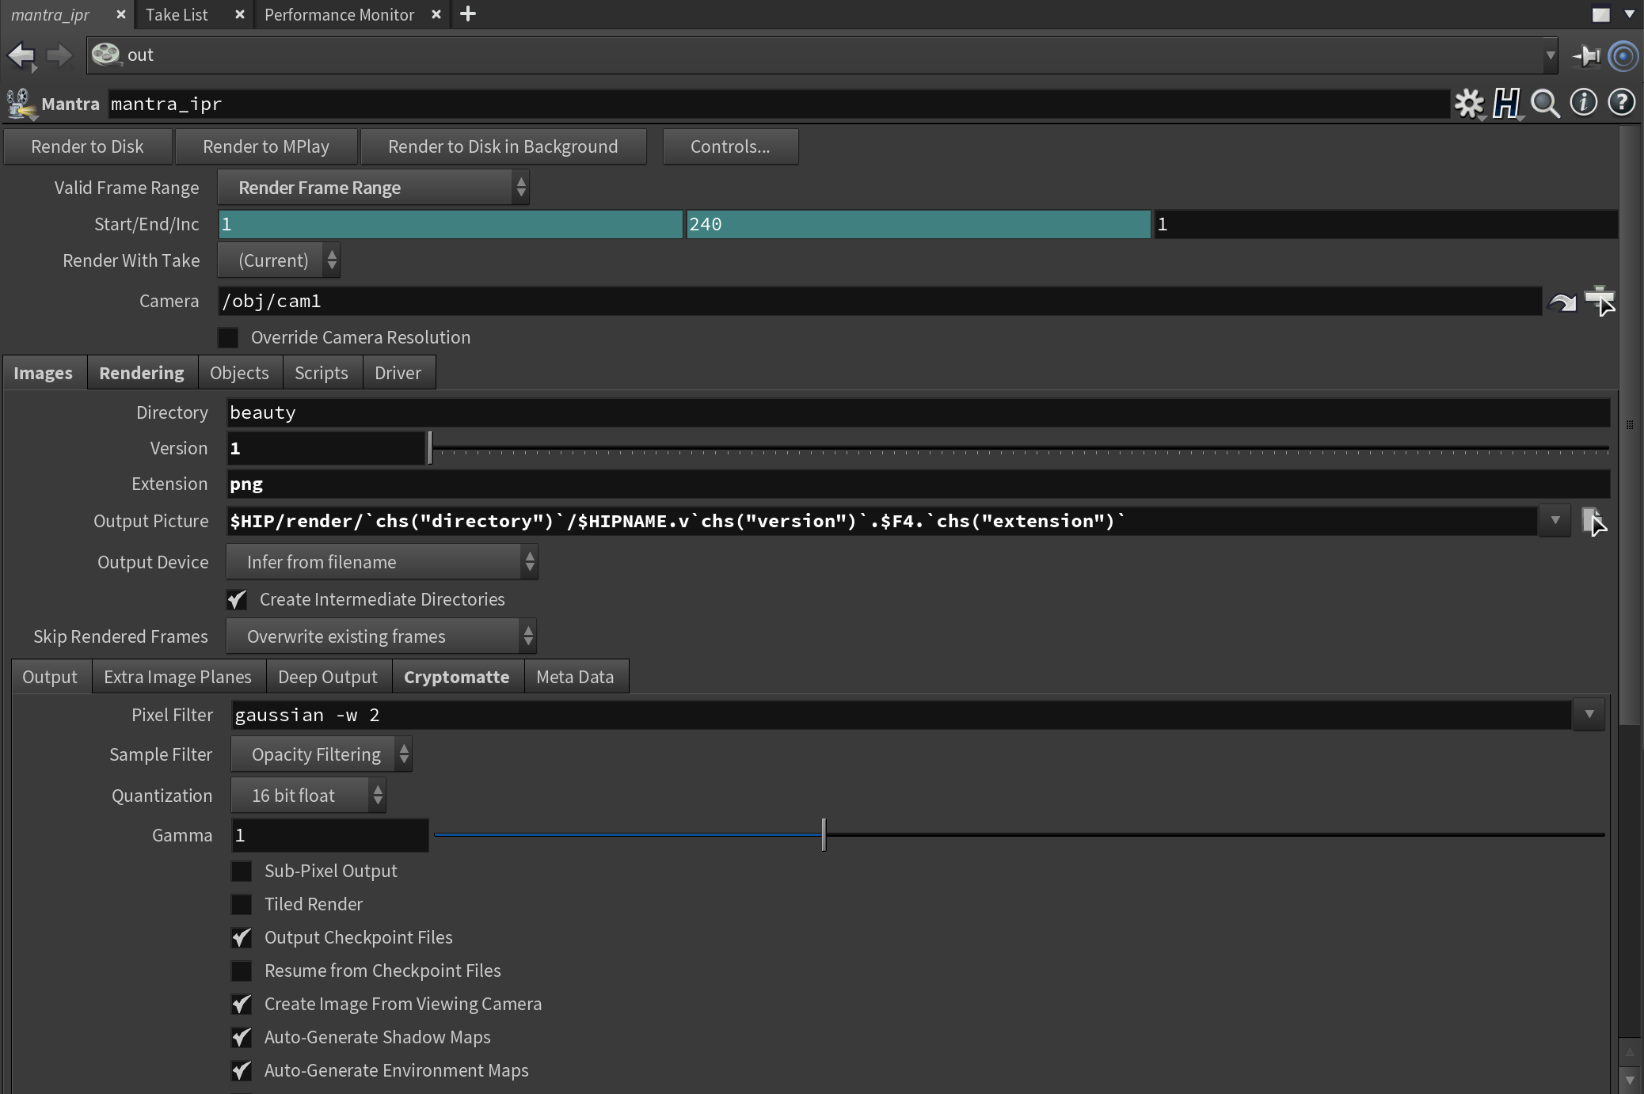The height and width of the screenshot is (1094, 1644).
Task: Open the Extra Image Planes tab
Action: (177, 677)
